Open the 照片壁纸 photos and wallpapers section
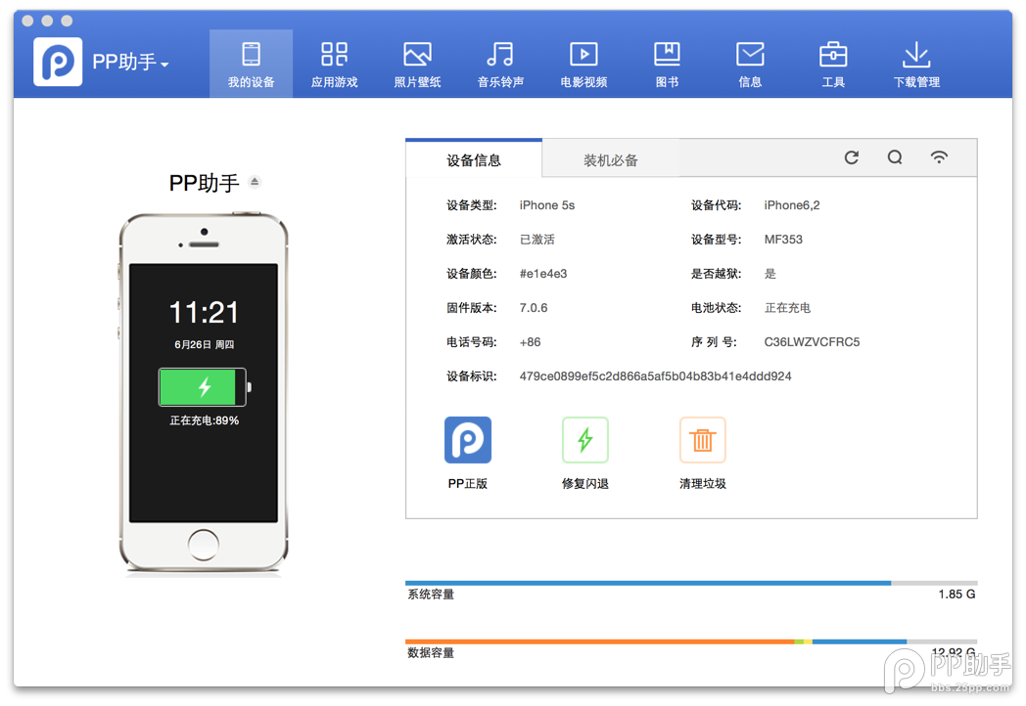This screenshot has height=706, width=1026. point(417,65)
